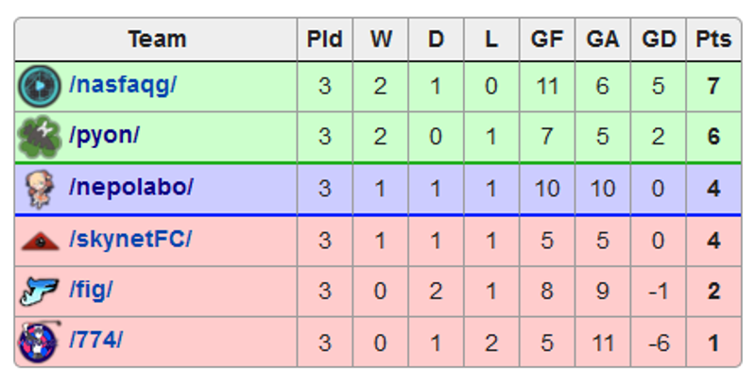Click the Pld column header

[x=325, y=40]
